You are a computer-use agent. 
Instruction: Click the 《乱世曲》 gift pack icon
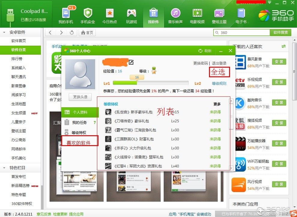(108, 112)
